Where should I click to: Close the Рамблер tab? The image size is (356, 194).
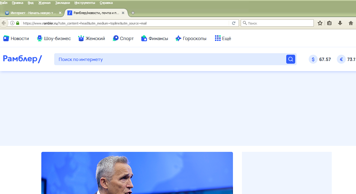coord(123,13)
